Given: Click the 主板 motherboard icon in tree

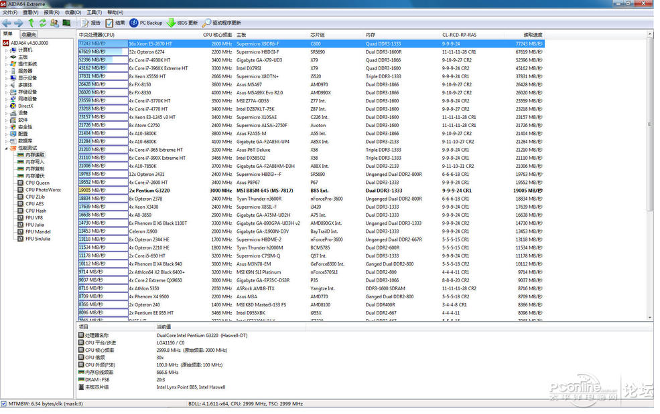Looking at the screenshot, I should click(x=13, y=57).
